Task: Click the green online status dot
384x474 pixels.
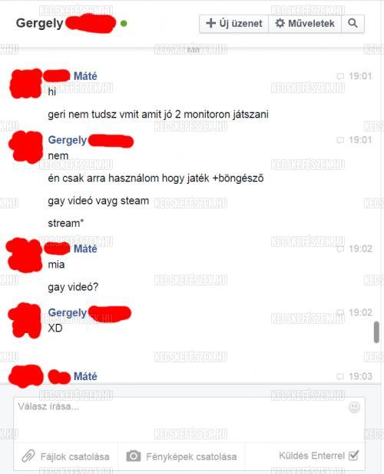Action: tap(124, 23)
